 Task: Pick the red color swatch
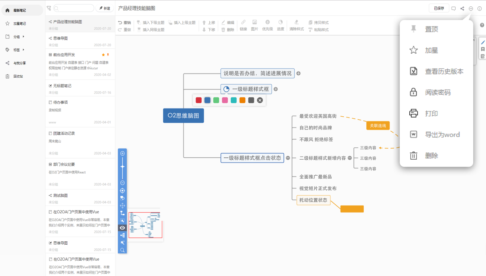(199, 100)
